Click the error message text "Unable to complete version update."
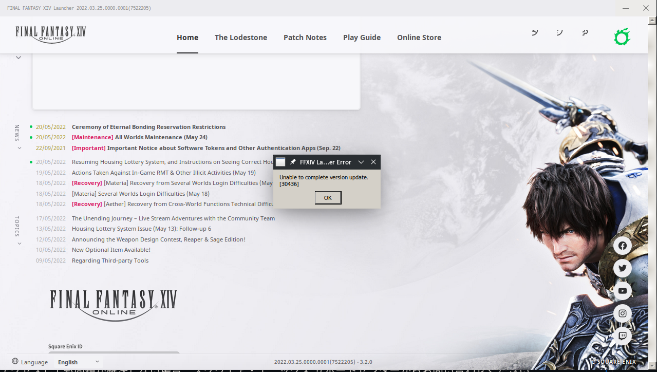Viewport: 657px width, 372px height. [324, 177]
